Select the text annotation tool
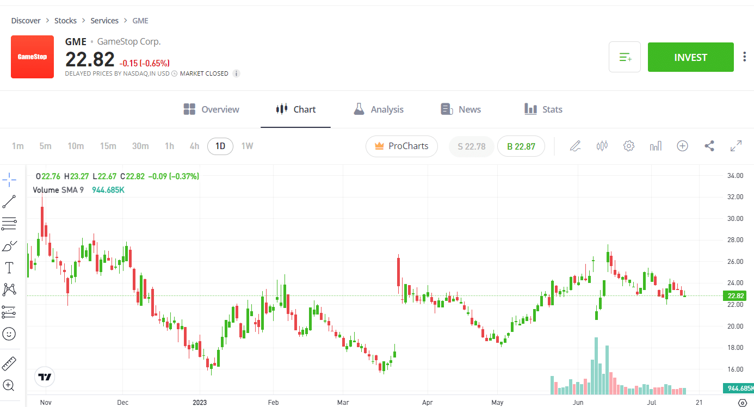This screenshot has width=754, height=407. pyautogui.click(x=9, y=267)
